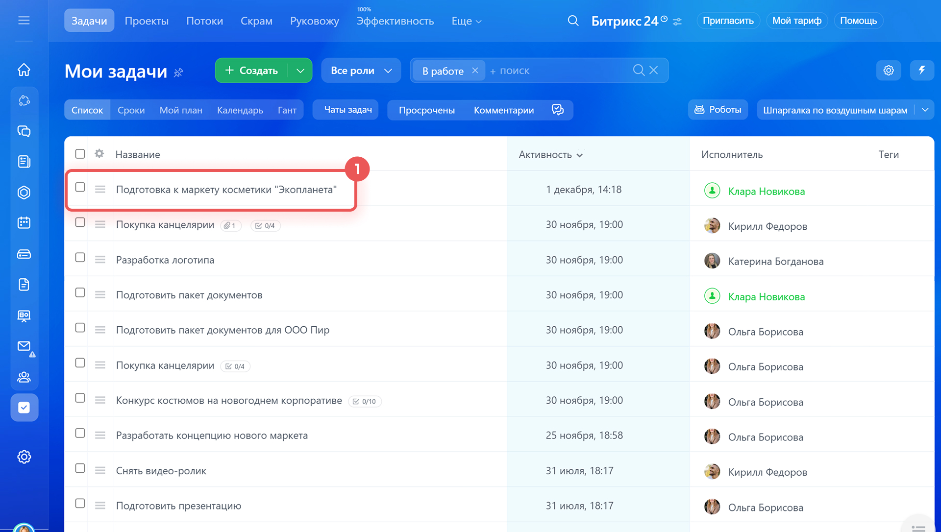Select the checkbox for Снять видео-ролик
Viewport: 941px width, 532px height.
80,468
